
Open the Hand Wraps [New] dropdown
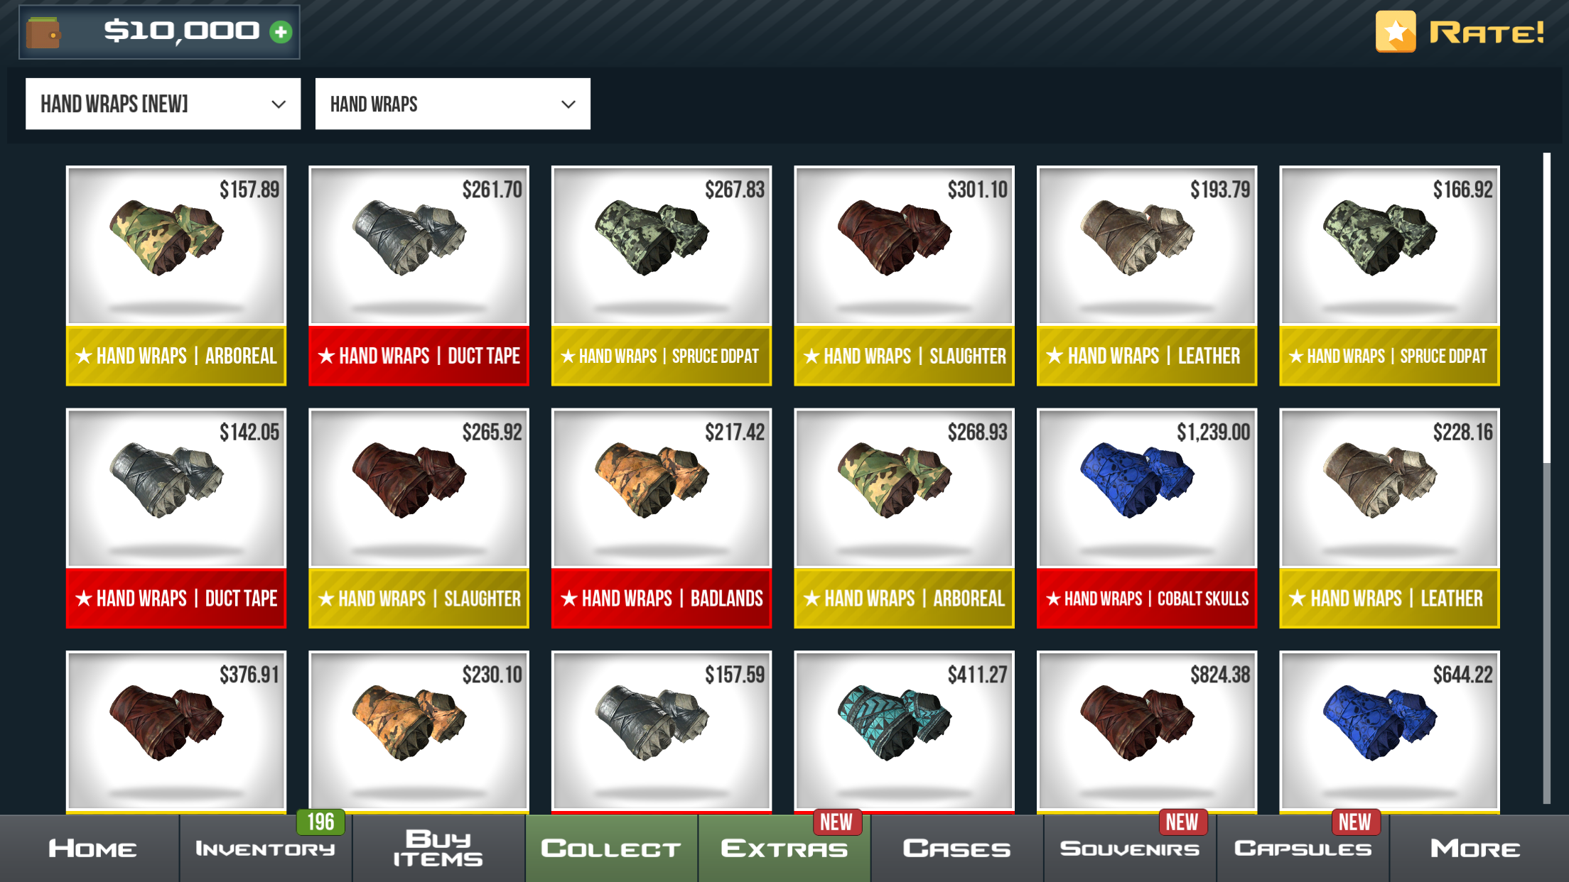click(x=163, y=104)
